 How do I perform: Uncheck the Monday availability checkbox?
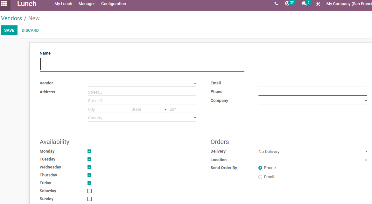point(89,151)
